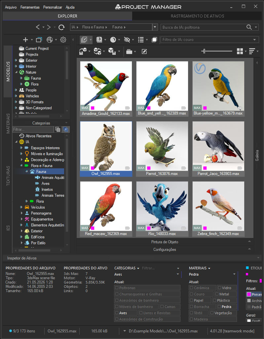264x339 pixels.
Task: Switch to the MATERIAIS side tab
Action: click(x=8, y=123)
